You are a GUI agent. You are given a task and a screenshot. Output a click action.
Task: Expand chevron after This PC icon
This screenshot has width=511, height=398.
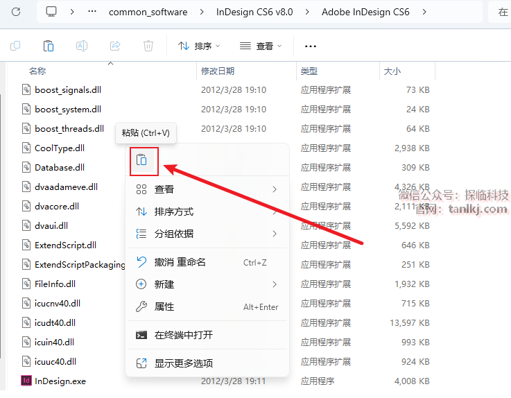click(72, 12)
